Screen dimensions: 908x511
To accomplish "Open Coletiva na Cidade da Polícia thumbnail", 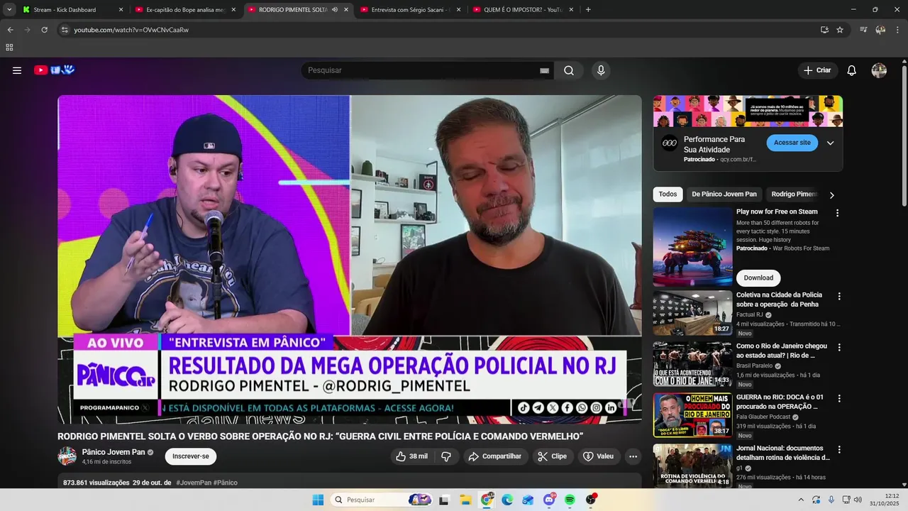I will coord(693,313).
